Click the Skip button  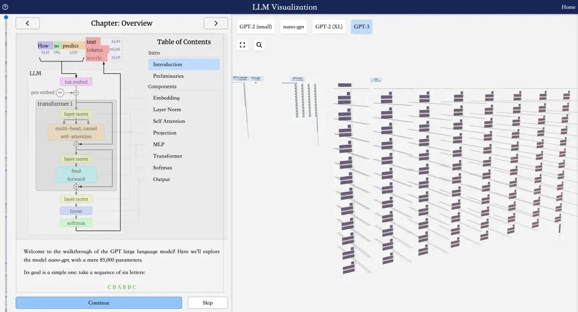pos(208,303)
